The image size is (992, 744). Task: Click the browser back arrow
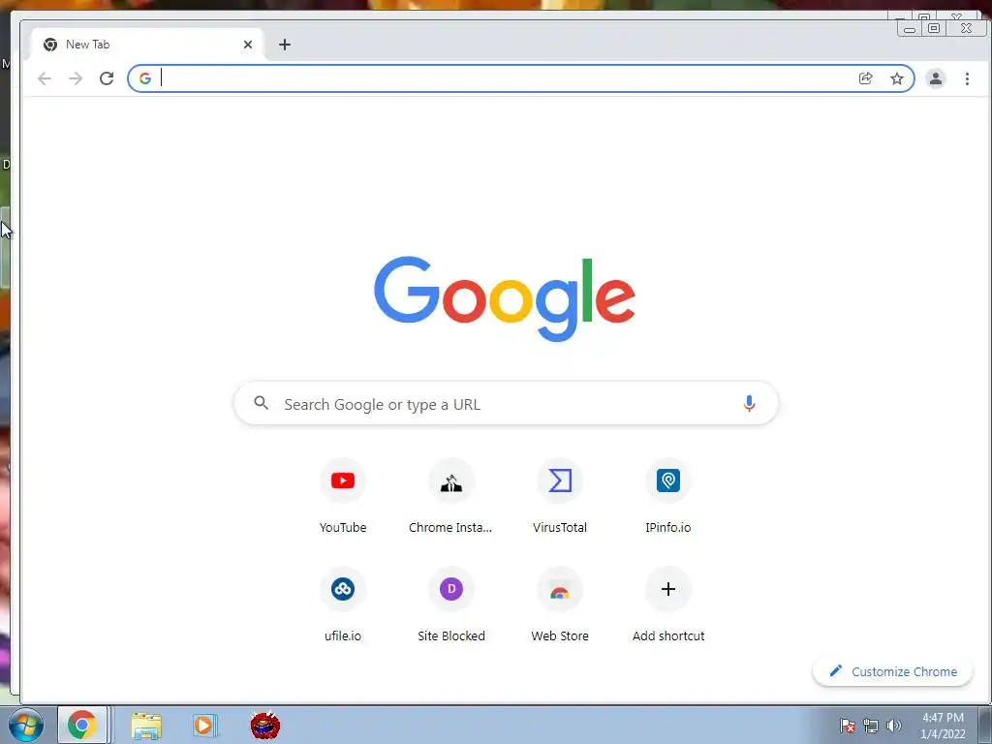click(x=45, y=78)
